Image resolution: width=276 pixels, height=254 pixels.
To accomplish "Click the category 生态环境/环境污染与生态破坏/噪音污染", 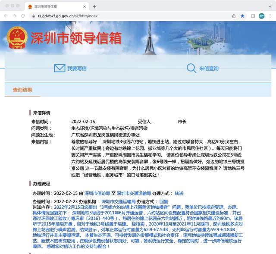I will tap(109, 129).
